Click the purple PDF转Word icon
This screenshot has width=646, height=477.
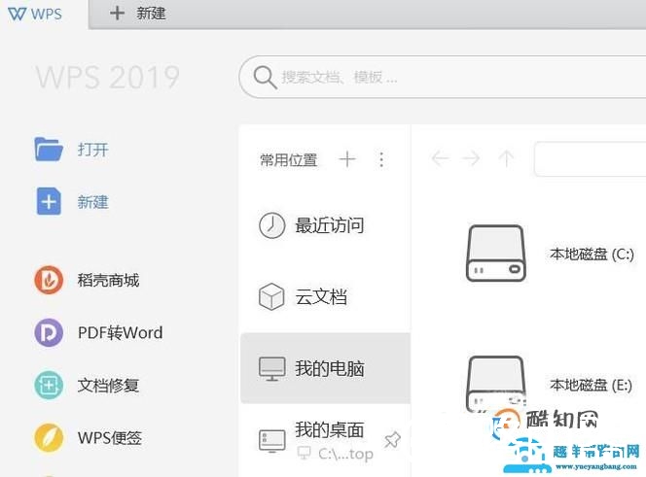(x=49, y=332)
